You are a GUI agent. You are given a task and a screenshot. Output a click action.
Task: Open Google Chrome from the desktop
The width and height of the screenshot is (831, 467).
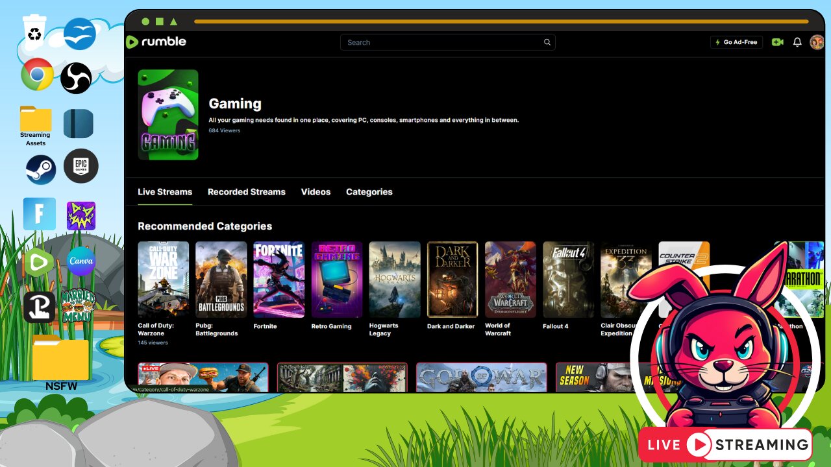37,75
